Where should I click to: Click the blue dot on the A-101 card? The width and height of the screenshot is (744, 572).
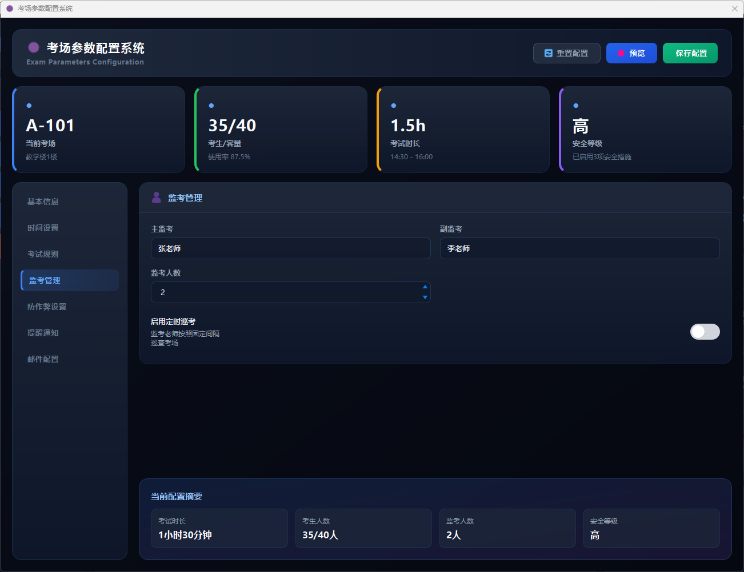29,106
